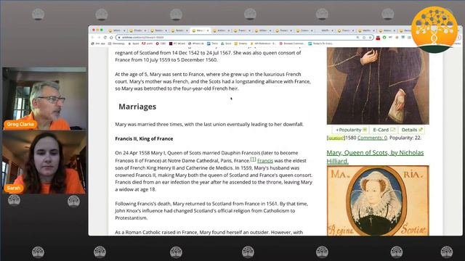The width and height of the screenshot is (465, 261).
Task: Click the +Popularity button under the portrait
Action: coord(350,130)
